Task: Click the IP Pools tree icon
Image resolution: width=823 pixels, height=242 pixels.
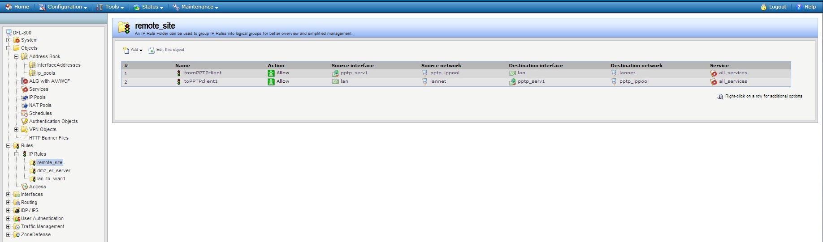Action: click(25, 97)
